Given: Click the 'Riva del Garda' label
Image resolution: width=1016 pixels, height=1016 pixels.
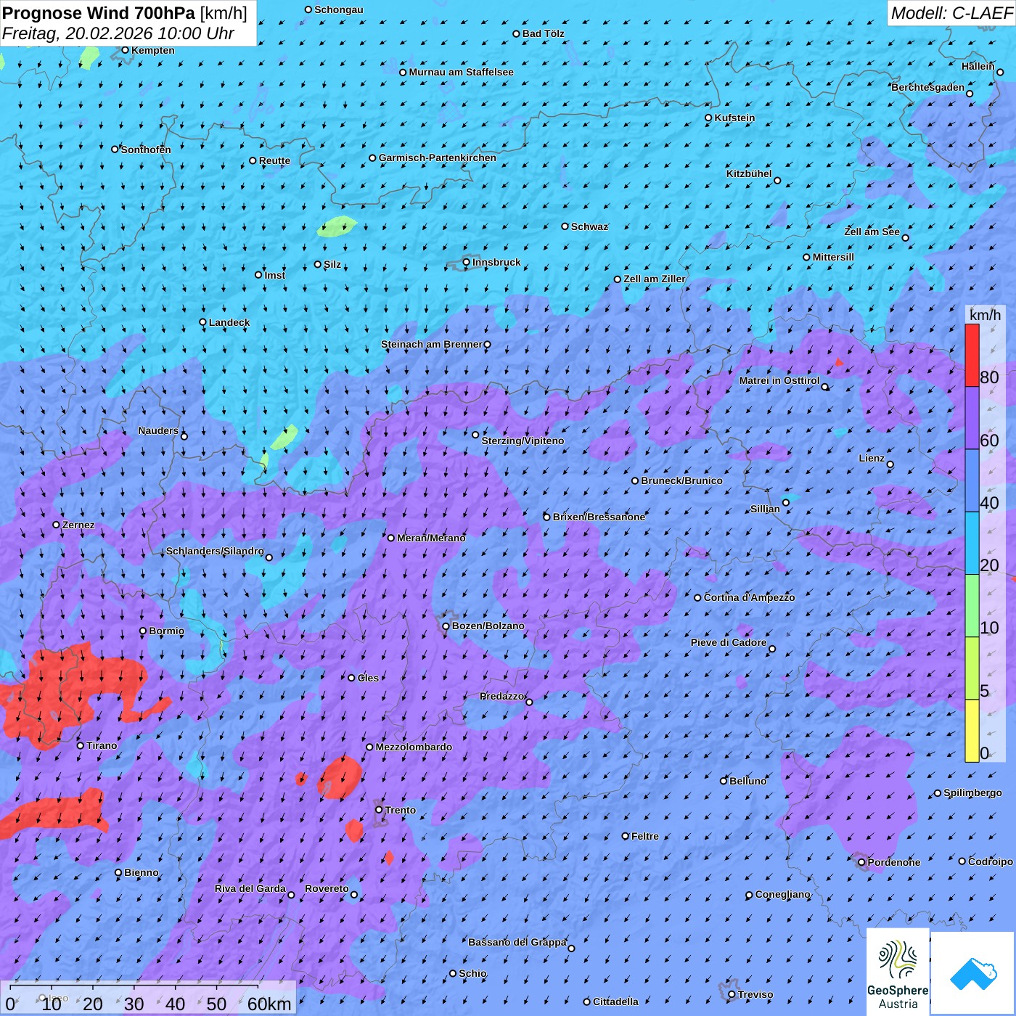Looking at the screenshot, I should (x=250, y=888).
